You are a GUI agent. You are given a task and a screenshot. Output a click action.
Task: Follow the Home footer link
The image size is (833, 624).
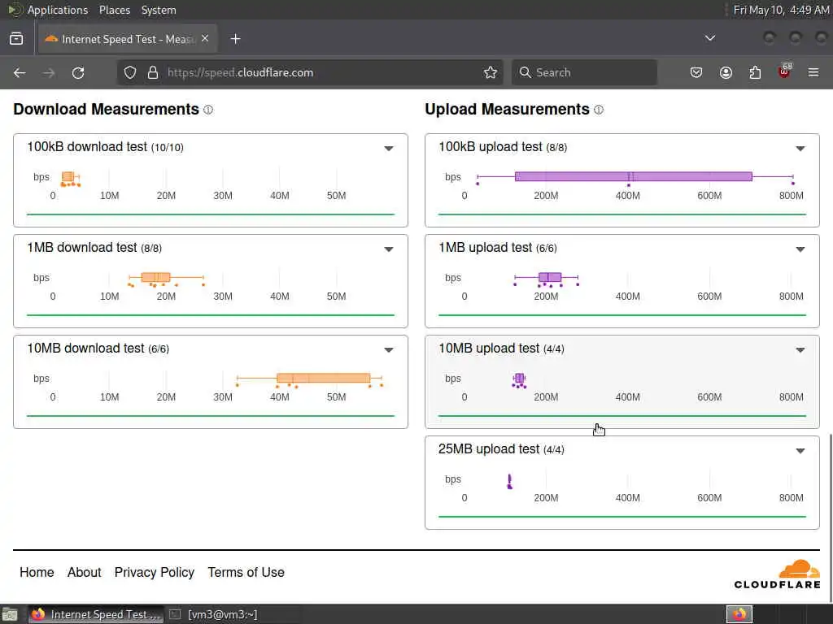click(37, 573)
